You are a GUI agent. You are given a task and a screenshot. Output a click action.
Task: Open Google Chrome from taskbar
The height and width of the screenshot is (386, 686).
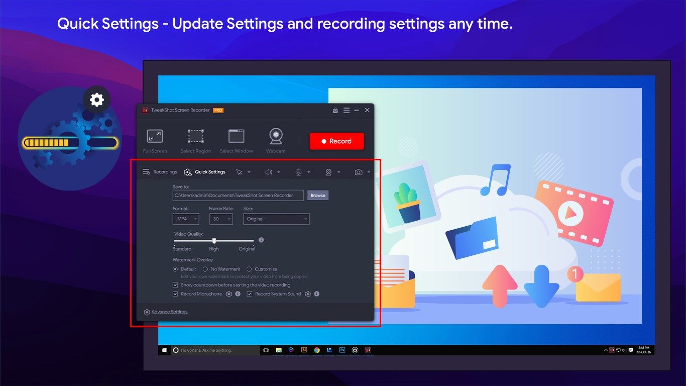point(317,350)
